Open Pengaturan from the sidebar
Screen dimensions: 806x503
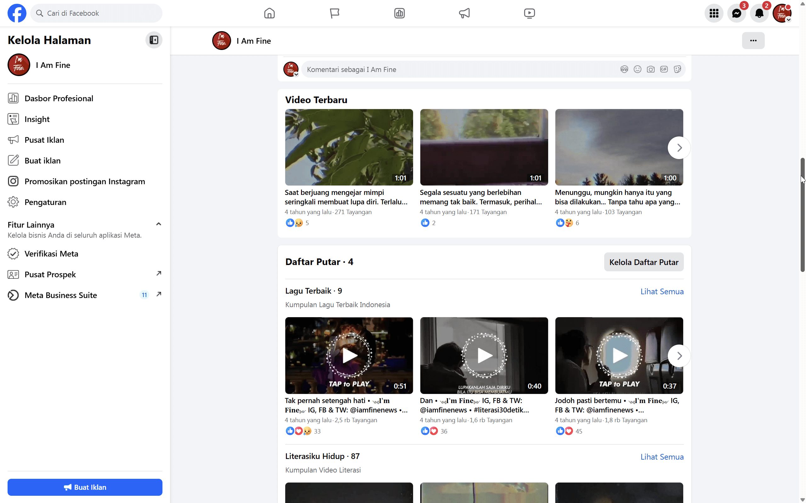(x=45, y=202)
